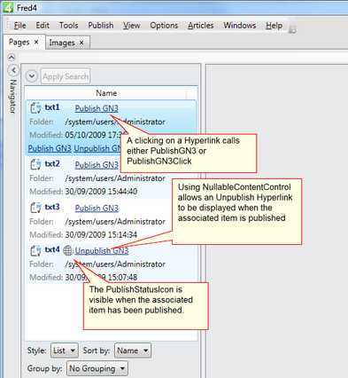The image size is (348, 378).
Task: Close the Pages tab
Action: [36, 43]
